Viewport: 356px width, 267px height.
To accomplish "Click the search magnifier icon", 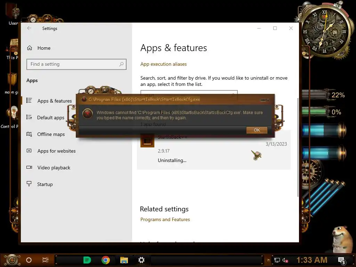I will 121,64.
